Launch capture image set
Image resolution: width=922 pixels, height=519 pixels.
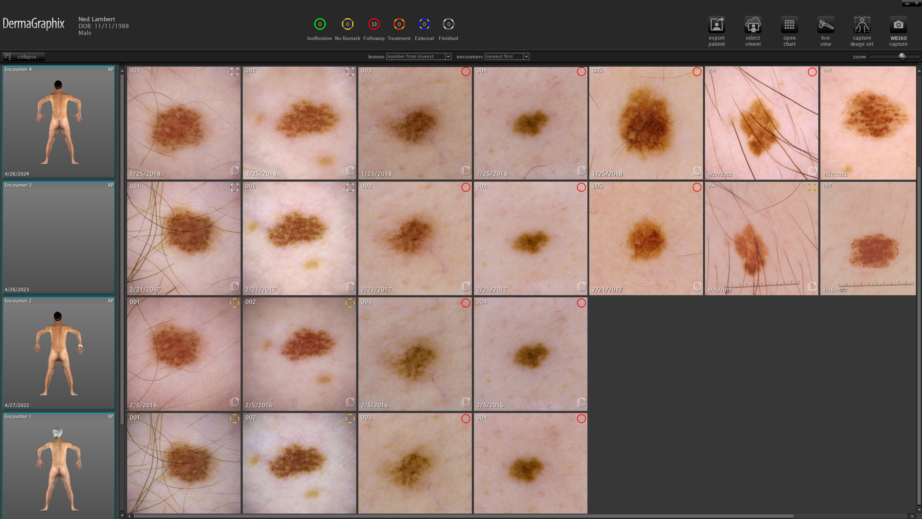point(862,25)
